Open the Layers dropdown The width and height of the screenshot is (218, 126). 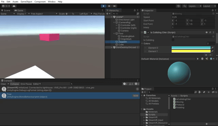pos(195,6)
